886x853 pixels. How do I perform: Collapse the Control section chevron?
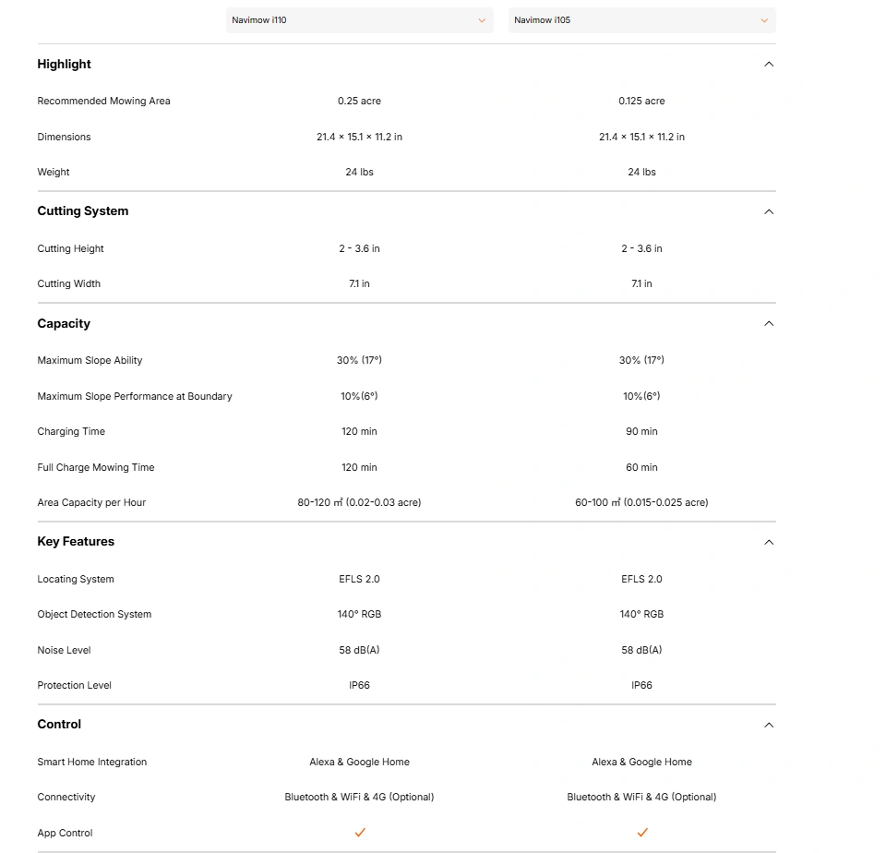(x=769, y=725)
